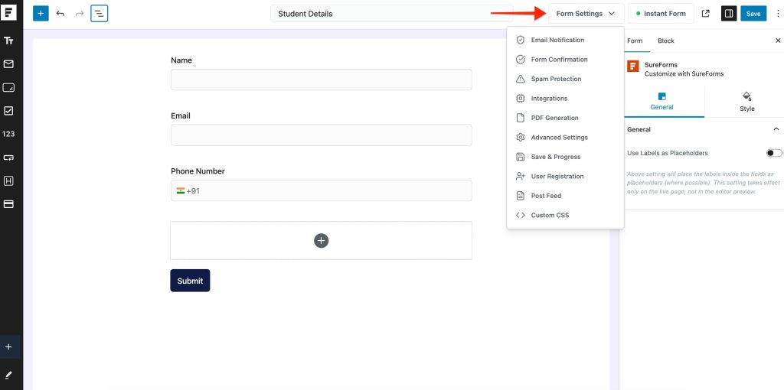The image size is (784, 390).
Task: Toggle Use Labels as Placeholders switch
Action: pos(774,153)
